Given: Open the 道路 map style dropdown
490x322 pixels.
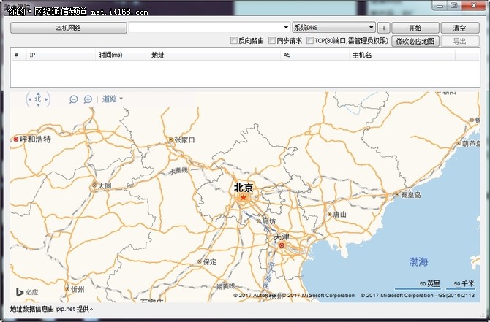Looking at the screenshot, I should coord(112,99).
